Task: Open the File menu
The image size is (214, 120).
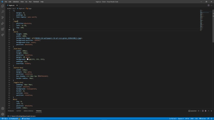Action: (6, 2)
